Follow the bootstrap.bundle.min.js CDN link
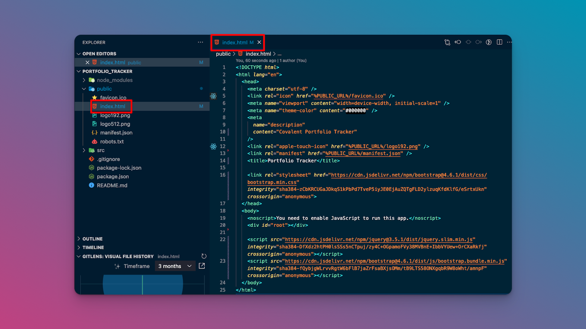586x329 pixels. (394, 261)
